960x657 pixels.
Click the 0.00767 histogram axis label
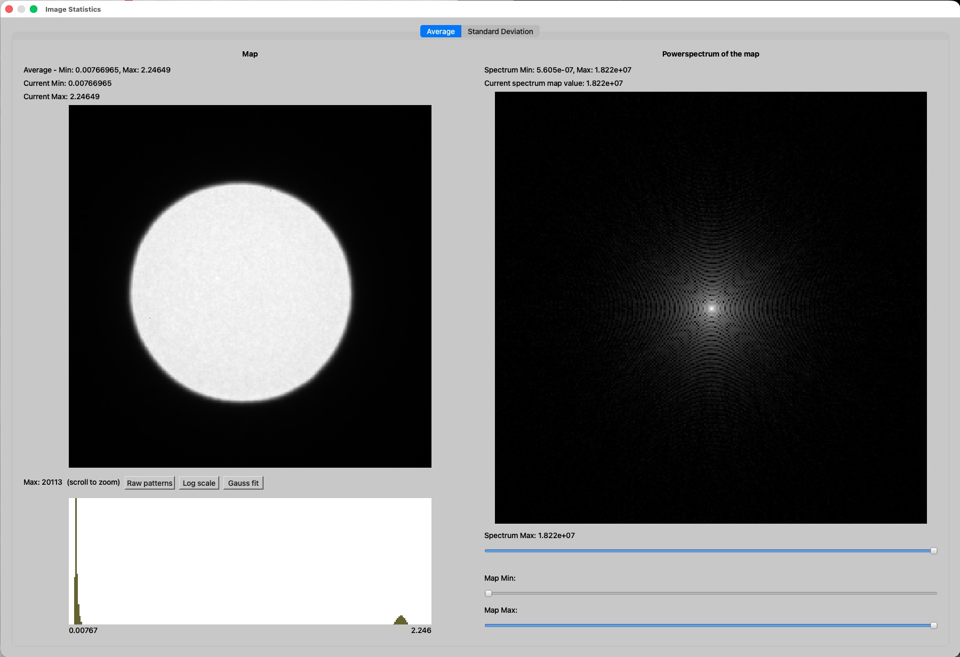click(x=83, y=630)
